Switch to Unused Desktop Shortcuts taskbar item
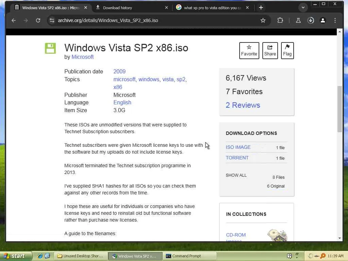The width and height of the screenshot is (348, 261). point(80,256)
